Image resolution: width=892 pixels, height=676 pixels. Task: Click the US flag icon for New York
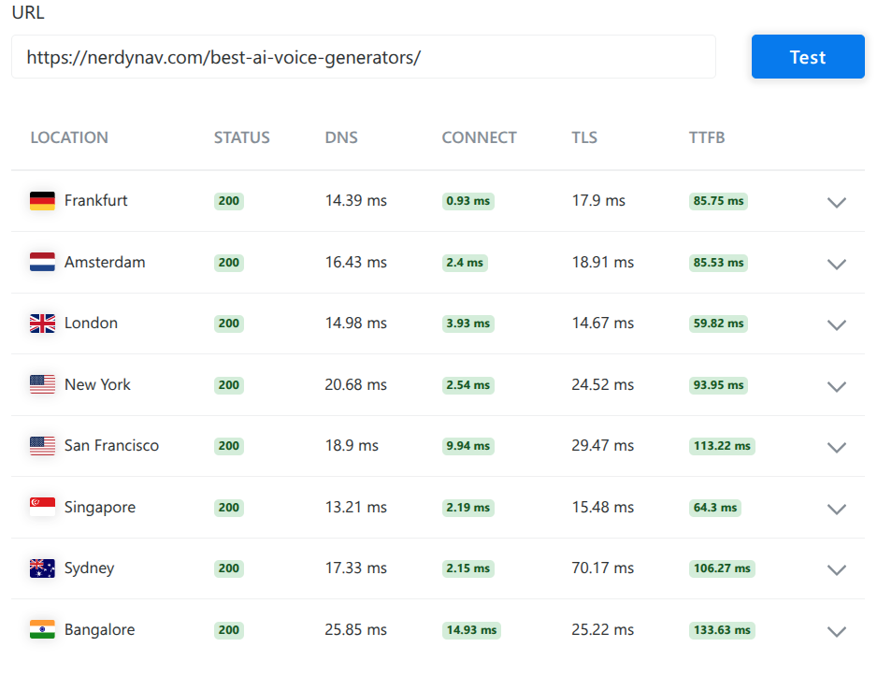pos(43,384)
